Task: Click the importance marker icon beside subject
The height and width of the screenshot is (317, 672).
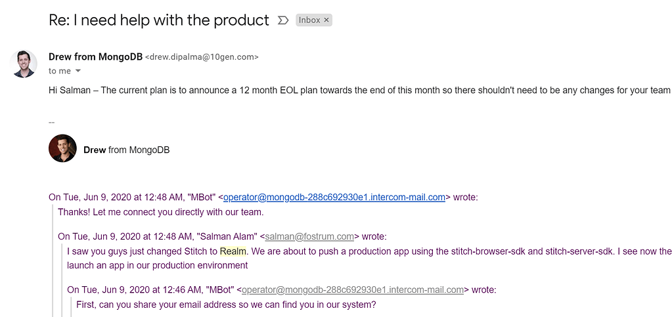Action: coord(283,20)
